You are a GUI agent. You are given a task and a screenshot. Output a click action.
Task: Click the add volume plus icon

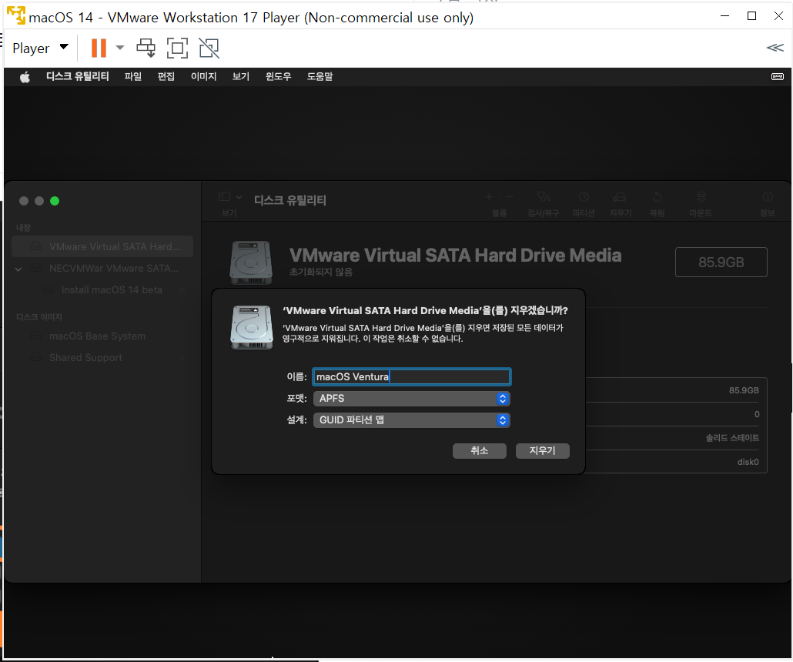point(489,197)
